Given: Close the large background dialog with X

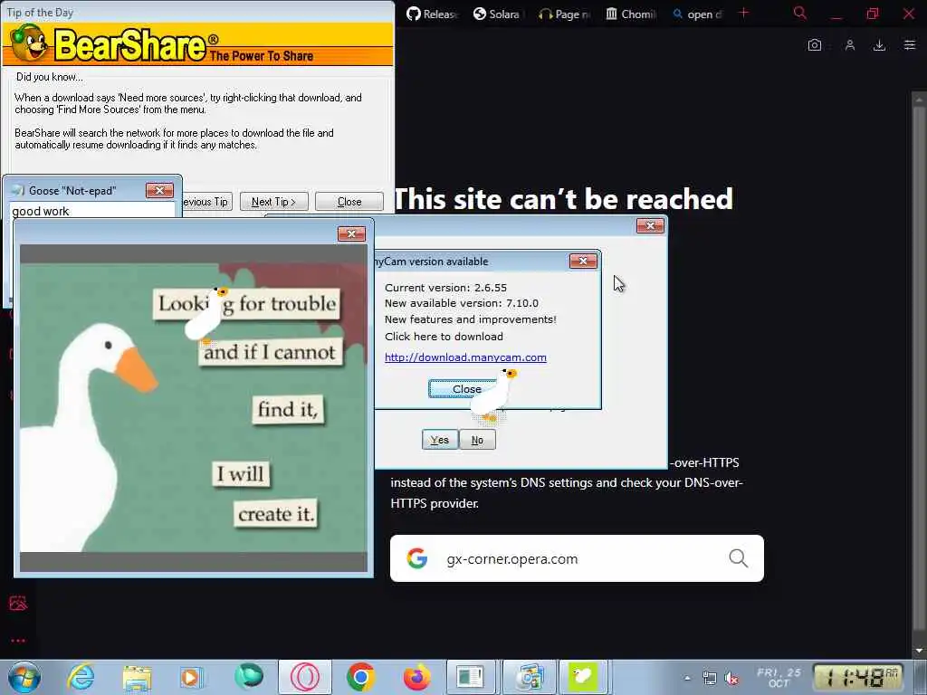Looking at the screenshot, I should click(650, 225).
